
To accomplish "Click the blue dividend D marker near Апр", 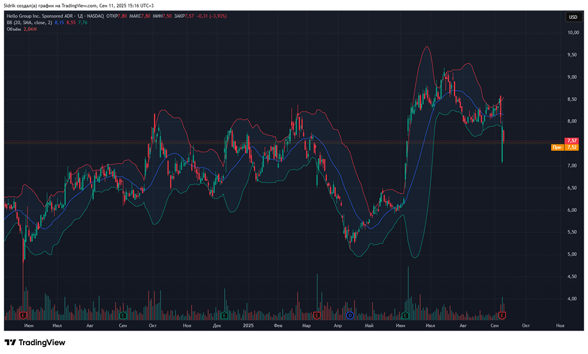I will coord(349,315).
